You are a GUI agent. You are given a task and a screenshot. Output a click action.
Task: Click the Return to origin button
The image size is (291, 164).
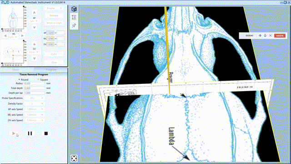[54, 23]
